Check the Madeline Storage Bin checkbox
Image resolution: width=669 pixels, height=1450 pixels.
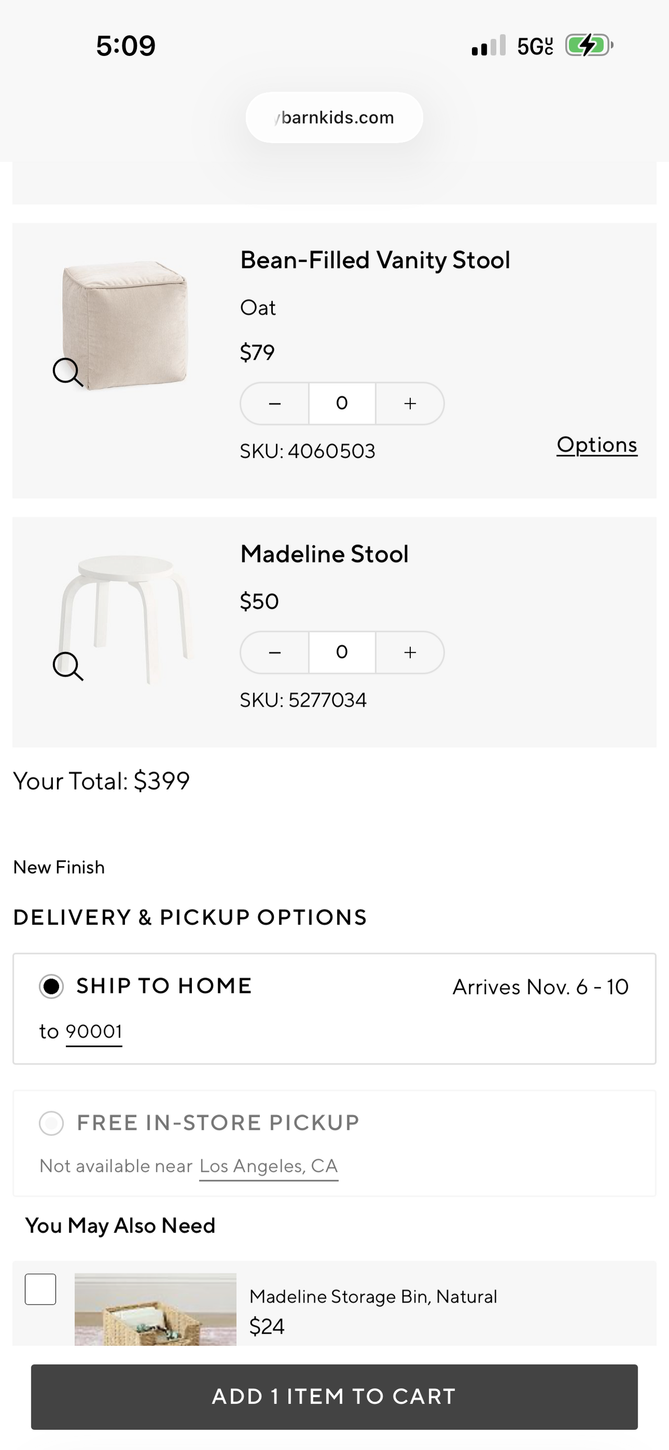pyautogui.click(x=41, y=1288)
